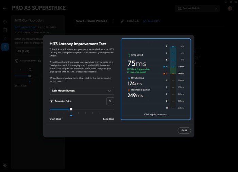Switch to the PRO PRESETS tab
The image size is (238, 172).
coord(42,33)
